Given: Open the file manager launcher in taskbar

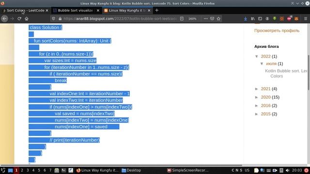Looking at the screenshot, I should [x=57, y=170].
